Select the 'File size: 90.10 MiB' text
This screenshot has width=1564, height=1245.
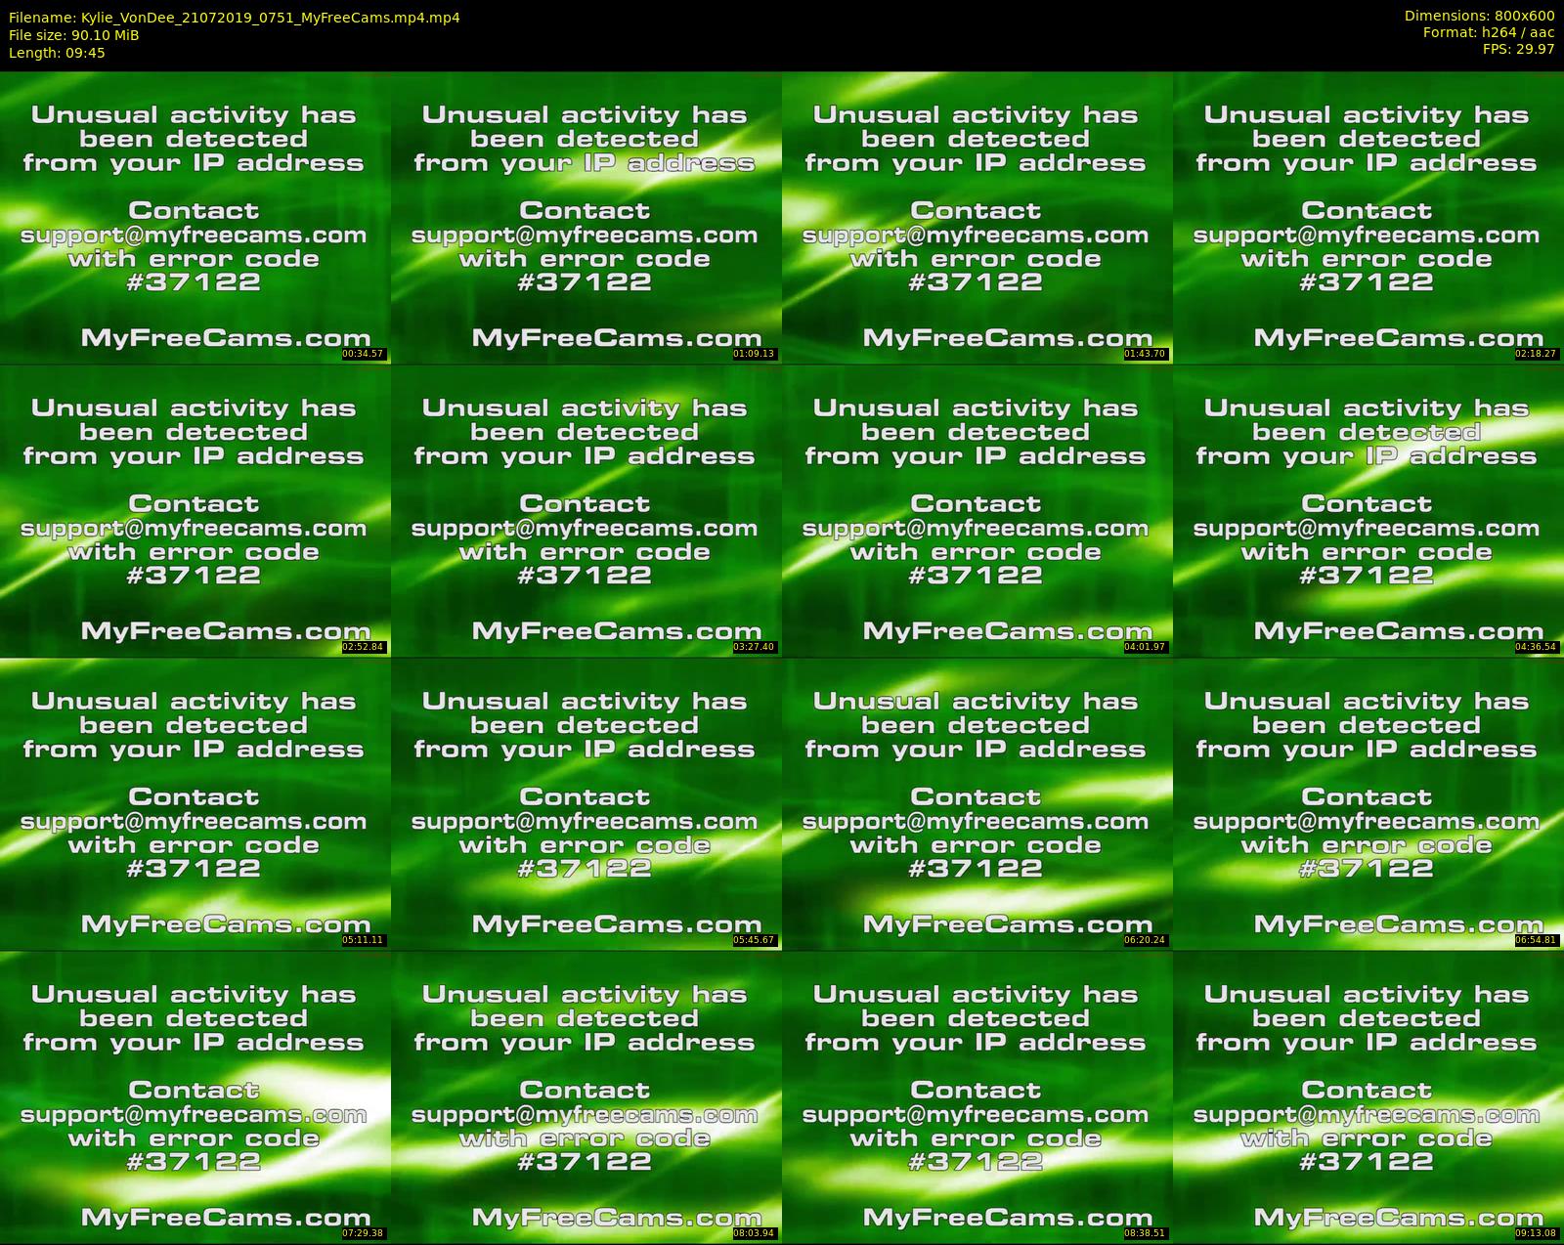(x=74, y=35)
